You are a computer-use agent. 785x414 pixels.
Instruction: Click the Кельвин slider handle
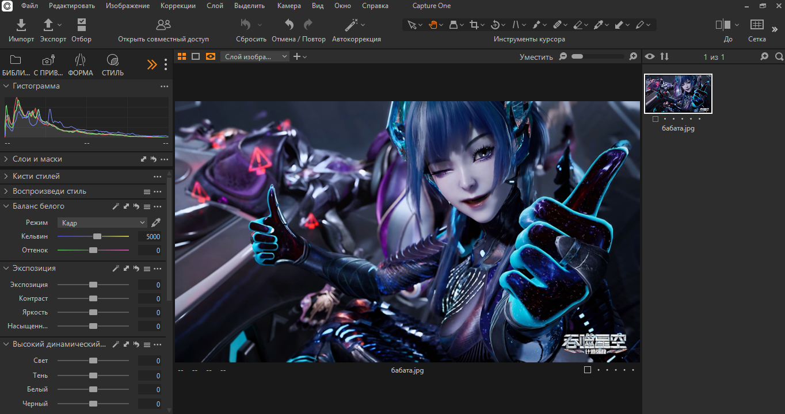[x=97, y=236]
